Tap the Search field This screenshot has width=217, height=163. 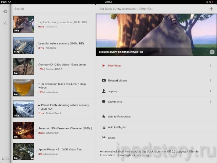pos(53,9)
